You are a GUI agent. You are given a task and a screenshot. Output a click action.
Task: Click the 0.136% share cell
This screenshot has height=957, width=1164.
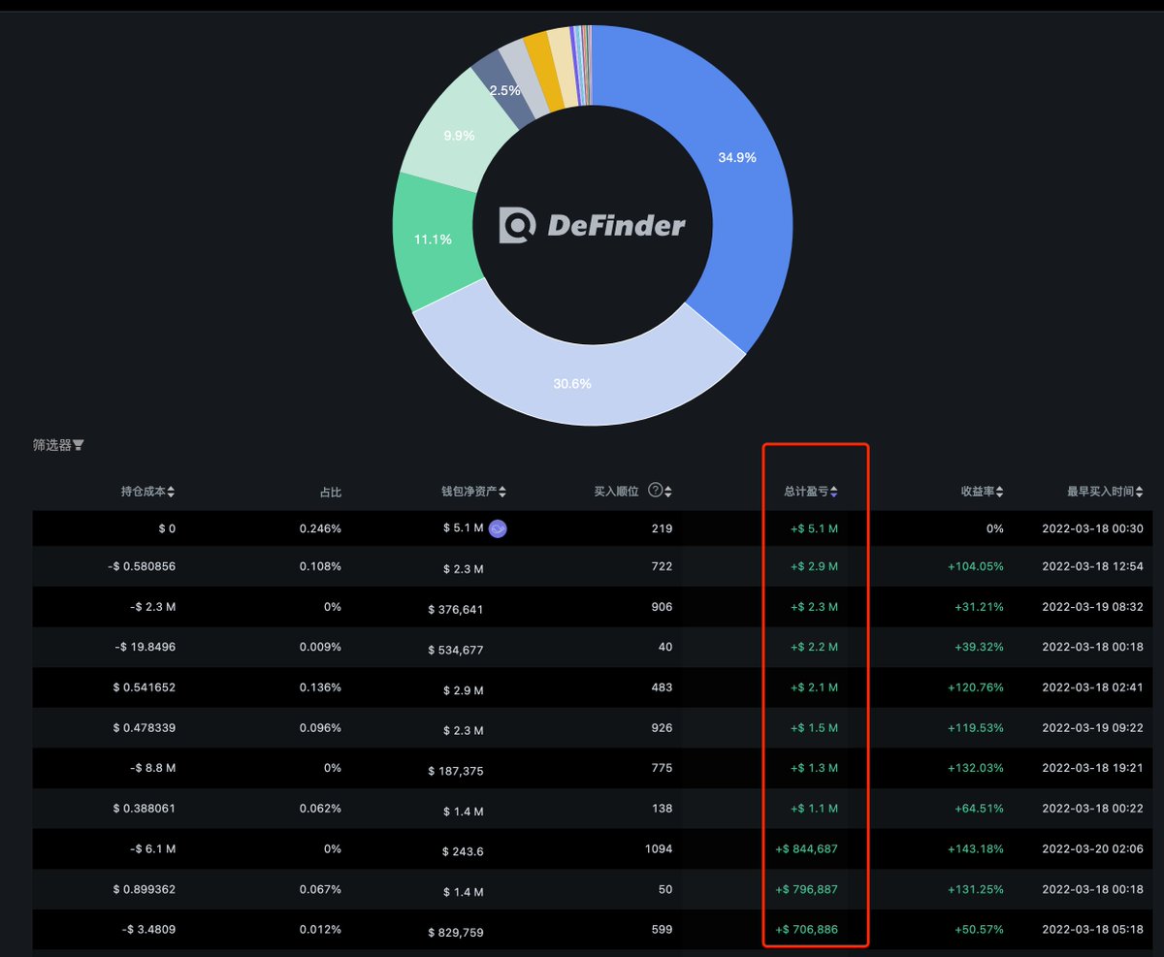click(x=320, y=687)
